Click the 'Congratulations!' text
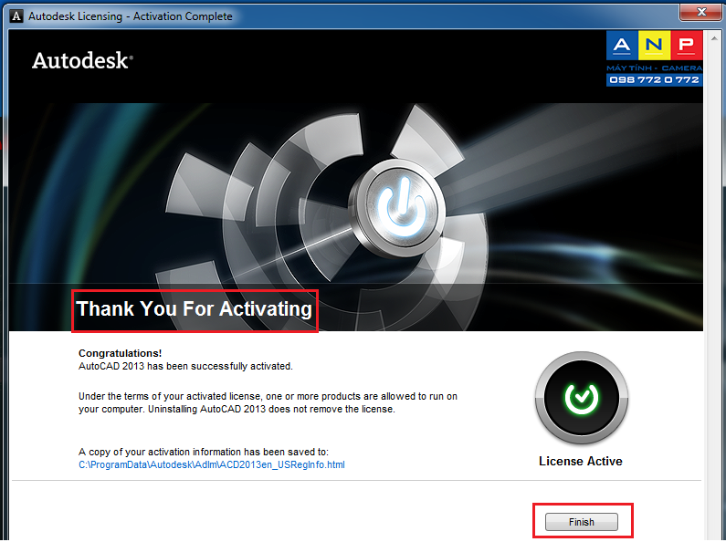 pos(120,353)
